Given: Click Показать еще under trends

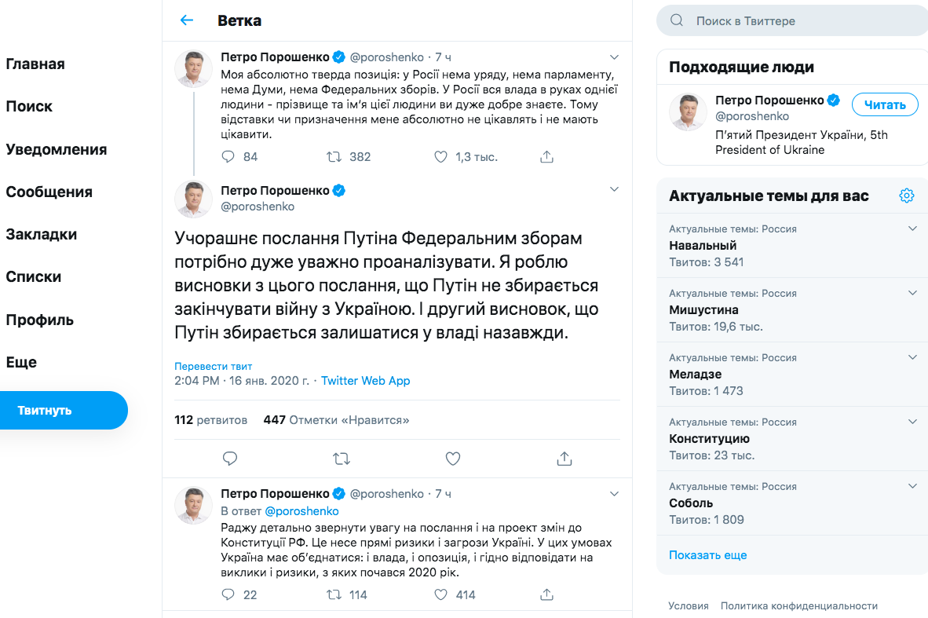Looking at the screenshot, I should tap(707, 554).
